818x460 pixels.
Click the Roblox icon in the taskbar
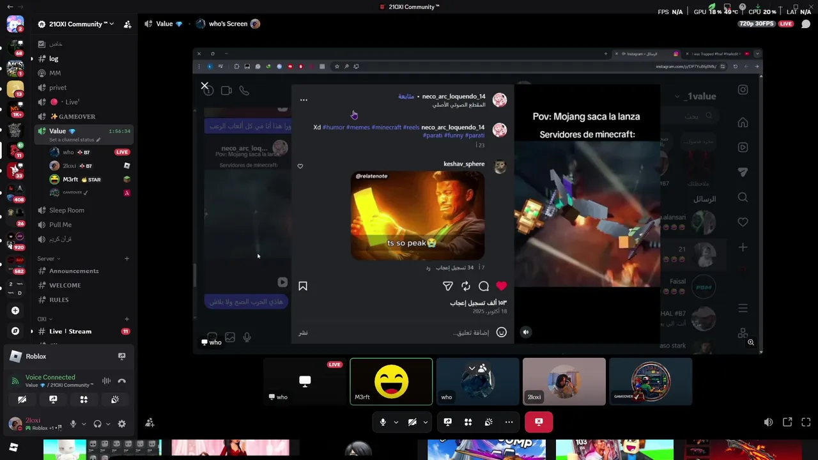(x=13, y=447)
